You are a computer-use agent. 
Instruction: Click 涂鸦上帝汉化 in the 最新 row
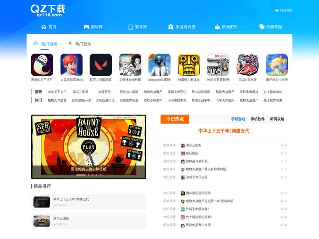177,92
